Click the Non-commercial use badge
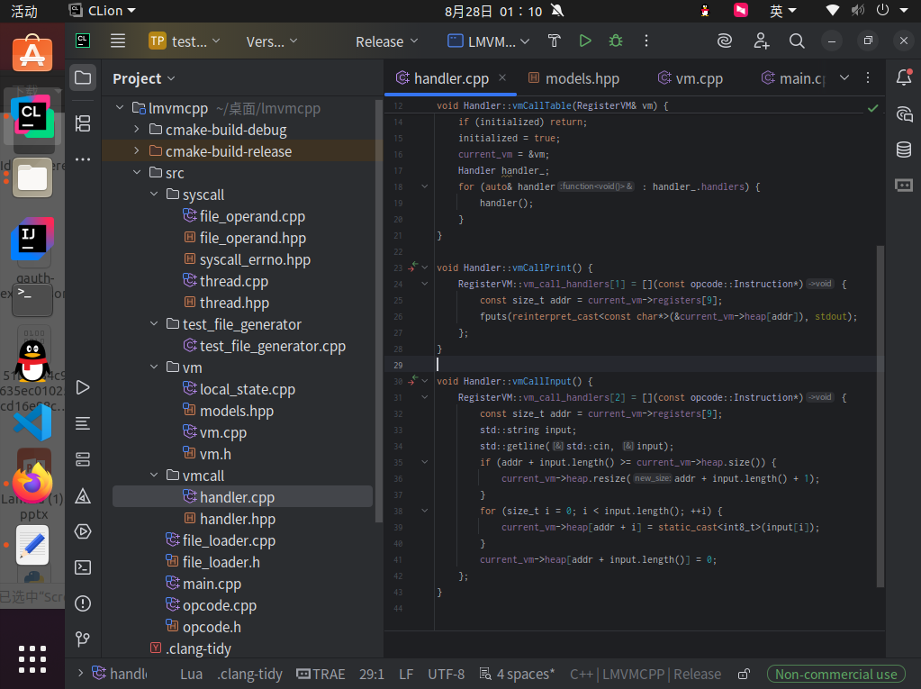Image resolution: width=921 pixels, height=689 pixels. pyautogui.click(x=836, y=674)
